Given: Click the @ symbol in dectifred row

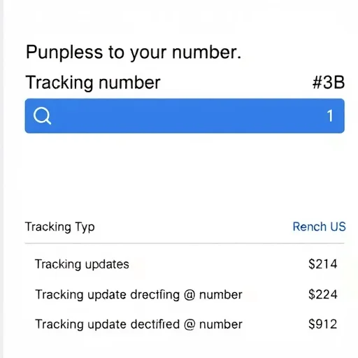Looking at the screenshot, I should 189,325.
